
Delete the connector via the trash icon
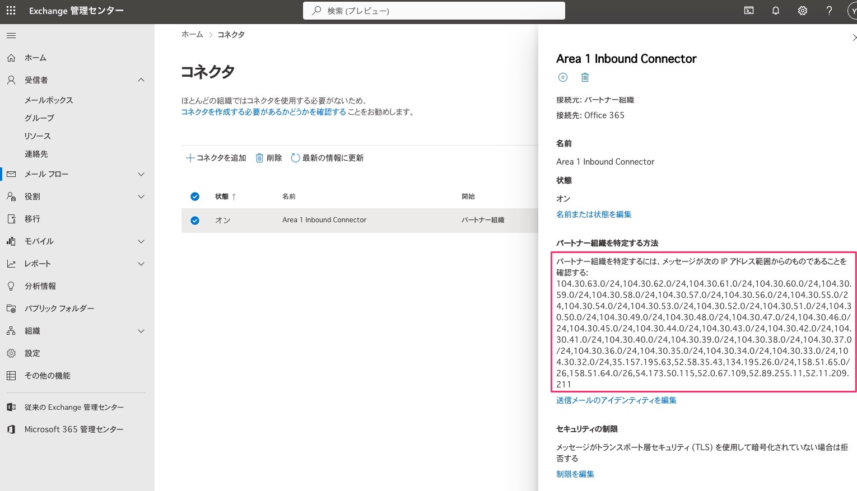pos(585,77)
